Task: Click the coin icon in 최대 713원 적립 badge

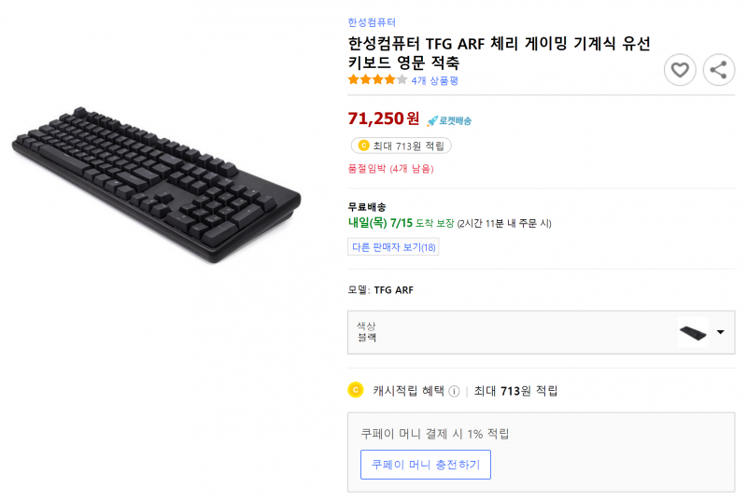Action: point(363,146)
